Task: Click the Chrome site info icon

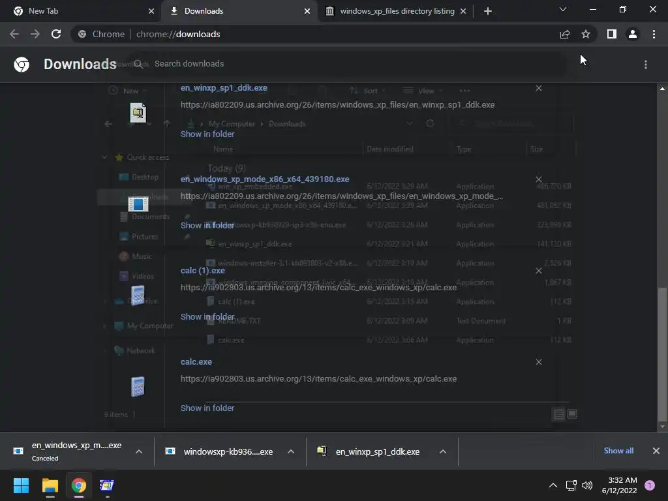Action: pyautogui.click(x=82, y=34)
